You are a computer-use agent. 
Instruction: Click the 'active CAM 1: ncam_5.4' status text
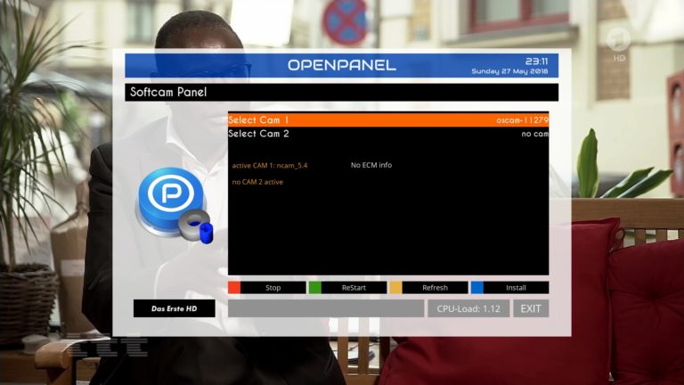point(270,166)
